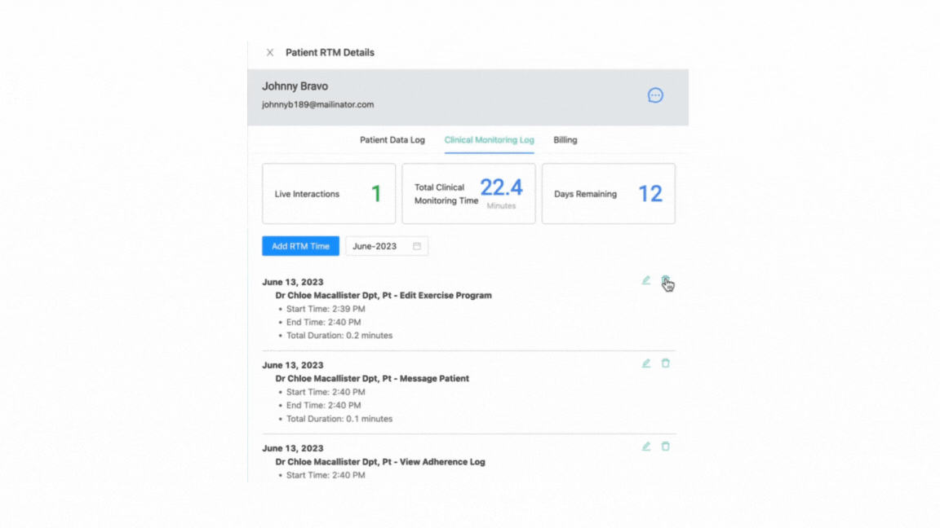Click the Days Remaining card

(608, 194)
